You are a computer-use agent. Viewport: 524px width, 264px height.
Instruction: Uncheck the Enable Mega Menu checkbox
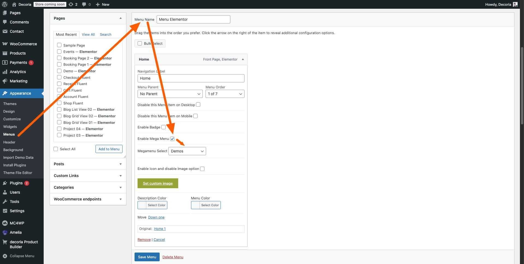(x=172, y=139)
